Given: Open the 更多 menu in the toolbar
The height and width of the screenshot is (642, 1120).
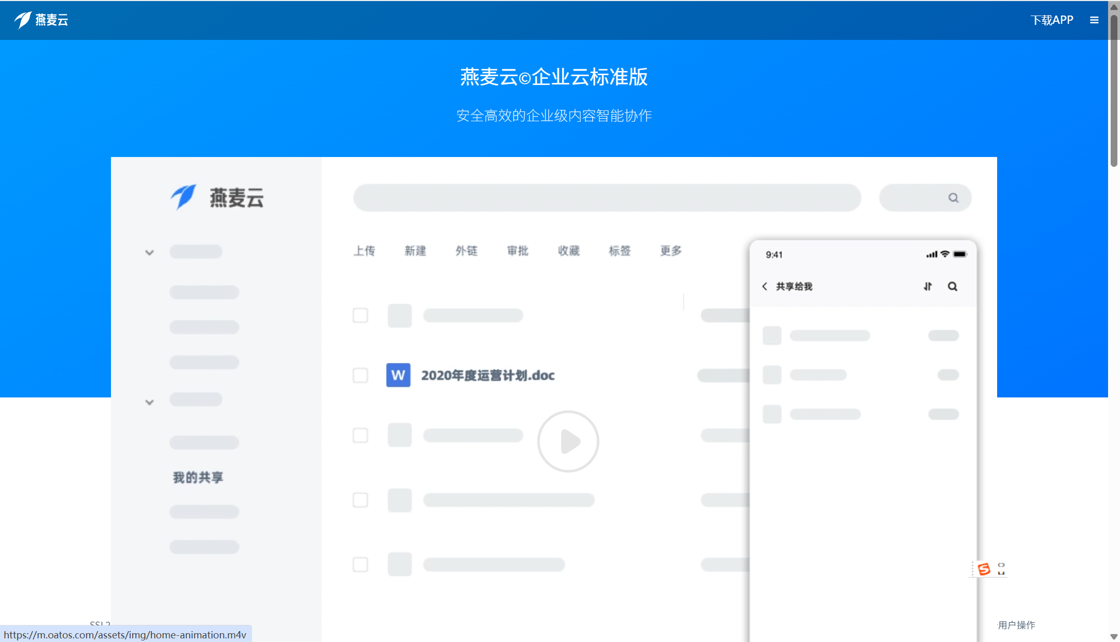Looking at the screenshot, I should click(x=670, y=251).
